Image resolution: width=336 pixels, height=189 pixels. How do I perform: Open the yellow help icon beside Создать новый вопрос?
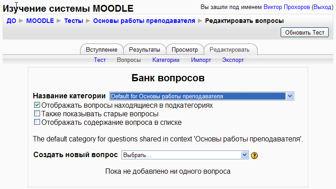[254, 155]
